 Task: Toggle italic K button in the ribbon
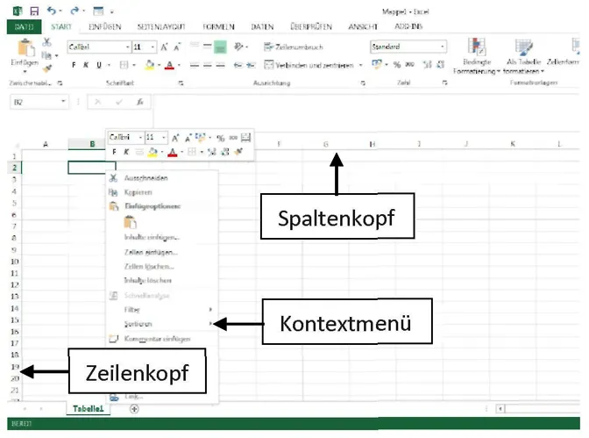[x=85, y=65]
